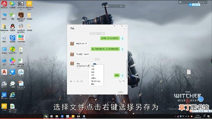The height and width of the screenshot is (119, 212).
Task: Pick 在文件夹中显示 from the context menu
Action: pos(96,81)
